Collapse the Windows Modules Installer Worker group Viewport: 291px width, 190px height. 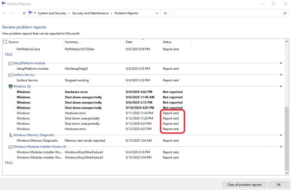click(x=281, y=147)
